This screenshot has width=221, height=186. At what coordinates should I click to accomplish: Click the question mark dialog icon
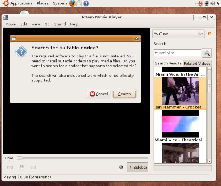click(x=21, y=52)
